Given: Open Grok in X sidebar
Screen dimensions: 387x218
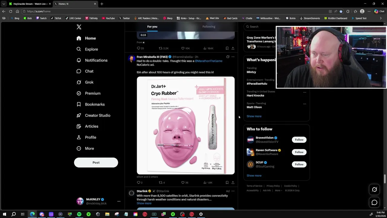Looking at the screenshot, I should coord(85,82).
